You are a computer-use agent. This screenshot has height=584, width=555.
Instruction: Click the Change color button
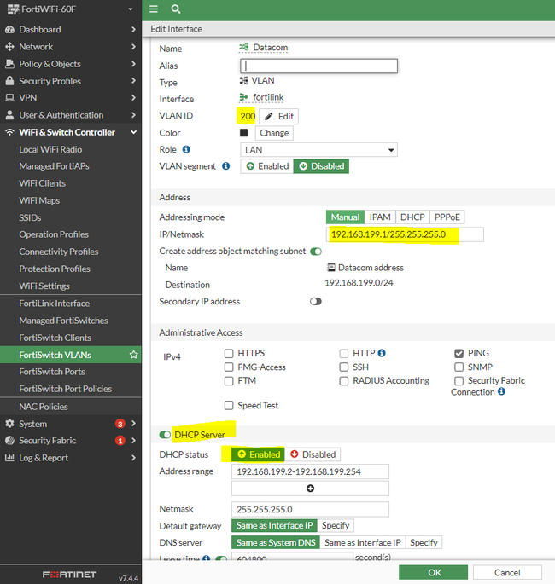(x=274, y=133)
